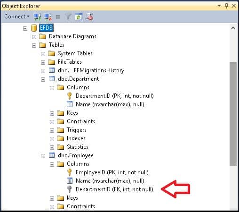
Task: Select the Tables tree item
Action: (x=56, y=45)
